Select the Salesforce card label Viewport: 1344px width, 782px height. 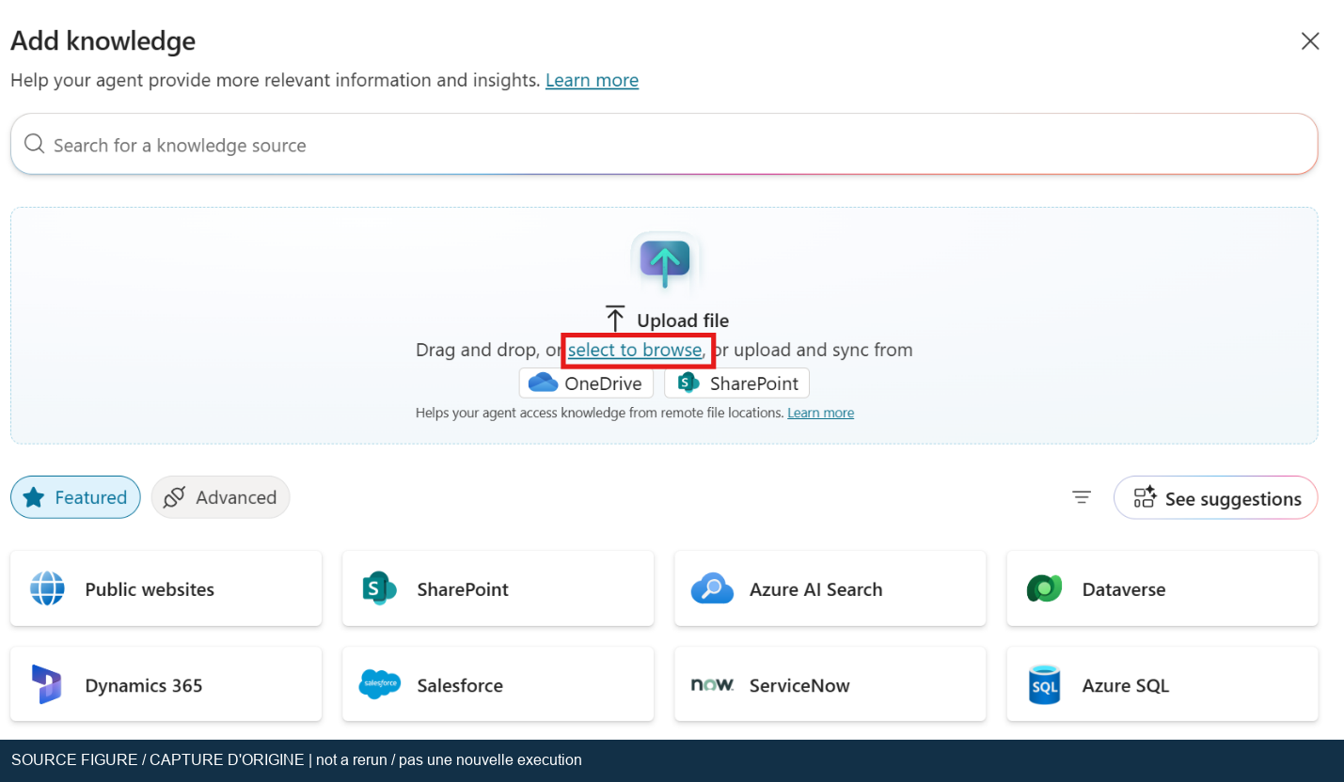[460, 685]
